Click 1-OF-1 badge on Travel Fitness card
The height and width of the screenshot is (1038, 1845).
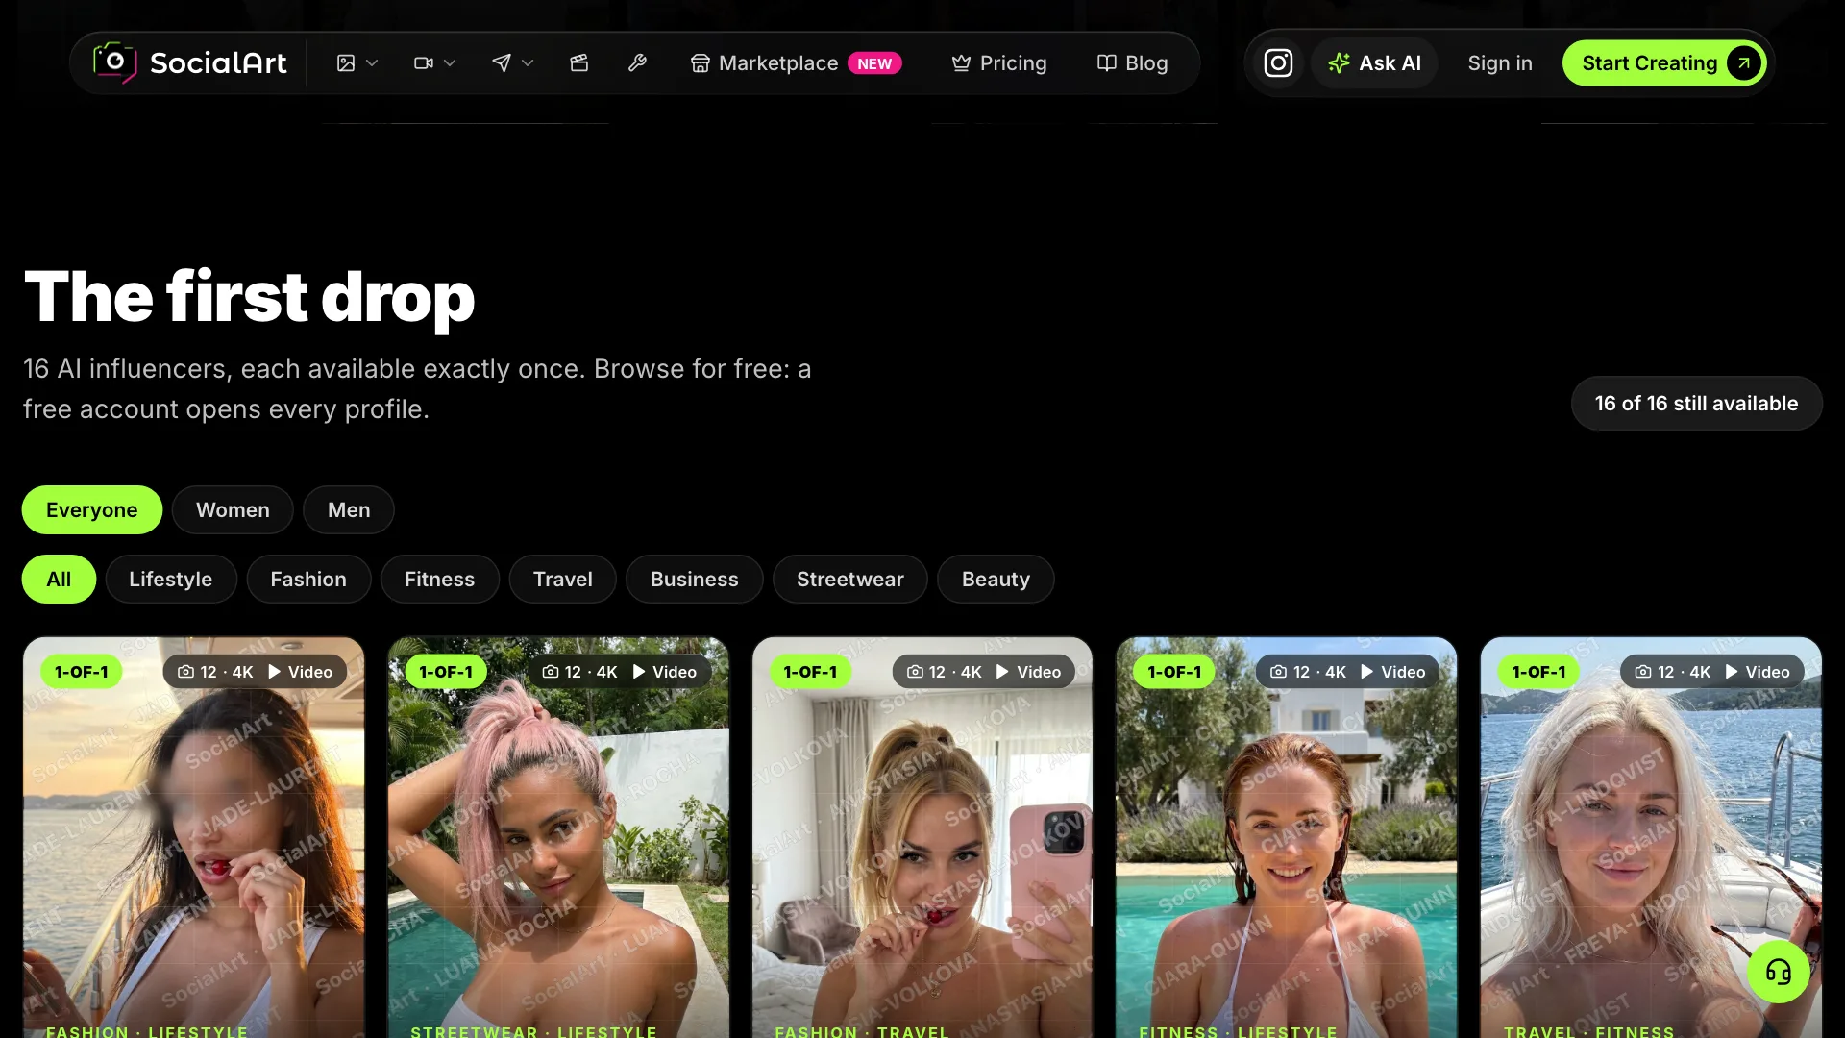click(x=1538, y=672)
